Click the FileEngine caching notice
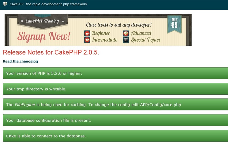The height and width of the screenshot is (145, 228). pyautogui.click(x=115, y=105)
